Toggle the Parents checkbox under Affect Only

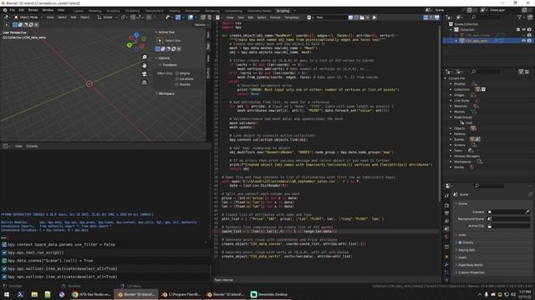coord(177,84)
